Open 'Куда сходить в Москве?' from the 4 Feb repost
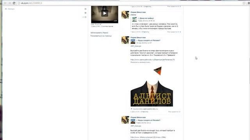Image resolution: width=250 pixels, height=140 pixels. pos(149,120)
